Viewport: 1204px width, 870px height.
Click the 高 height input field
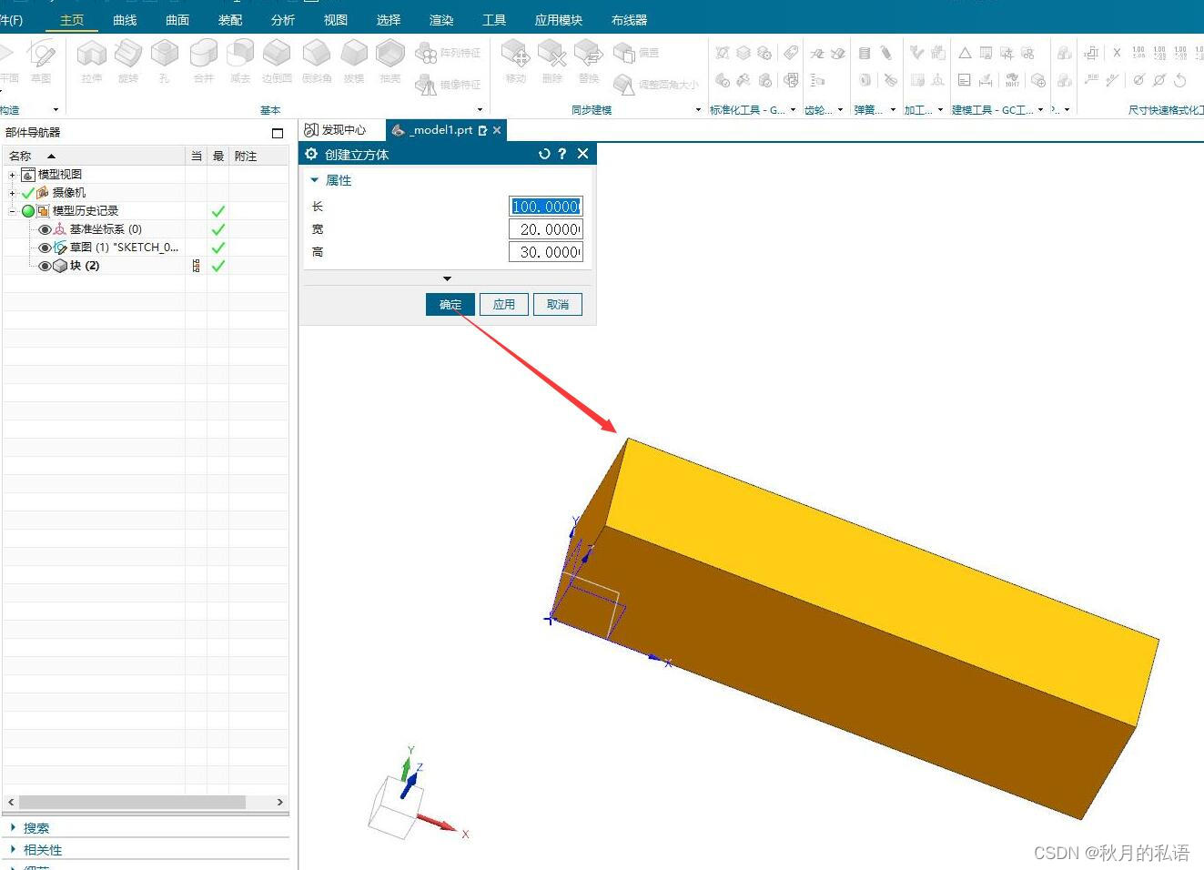pos(546,252)
